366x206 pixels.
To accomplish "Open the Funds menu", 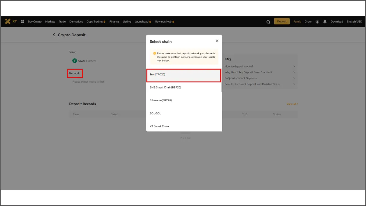I will 297,22.
